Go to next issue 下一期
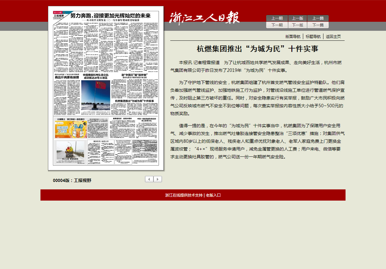The height and width of the screenshot is (269, 386). tap(277, 25)
